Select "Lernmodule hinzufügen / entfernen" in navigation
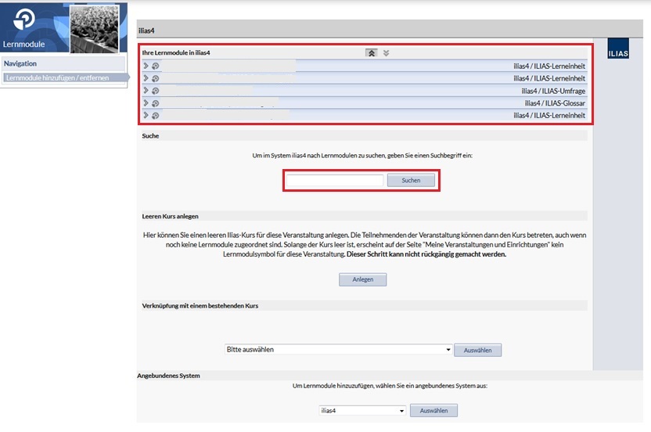Screen dimensions: 651x432 (x=56, y=78)
